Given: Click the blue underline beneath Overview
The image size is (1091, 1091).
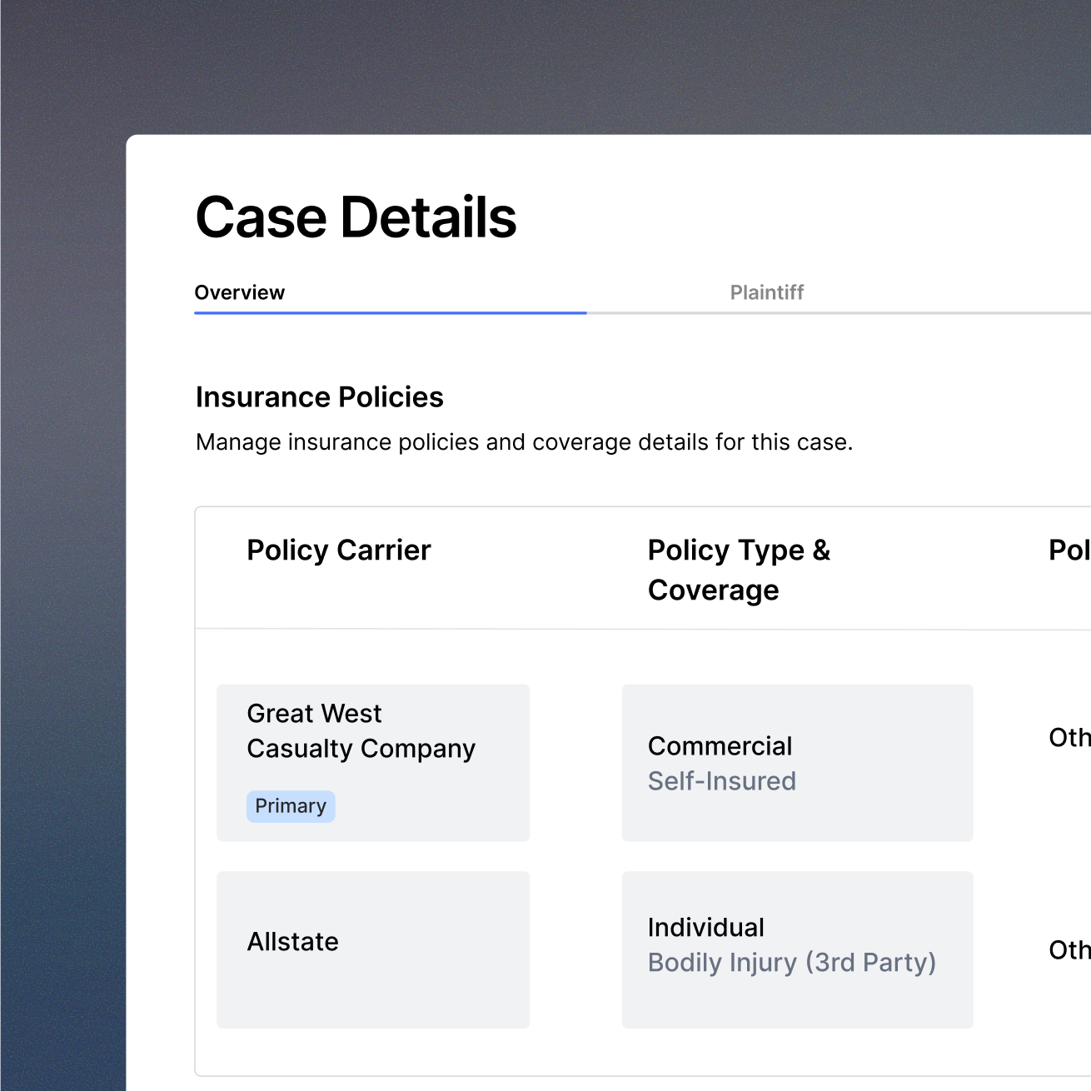Looking at the screenshot, I should [390, 313].
